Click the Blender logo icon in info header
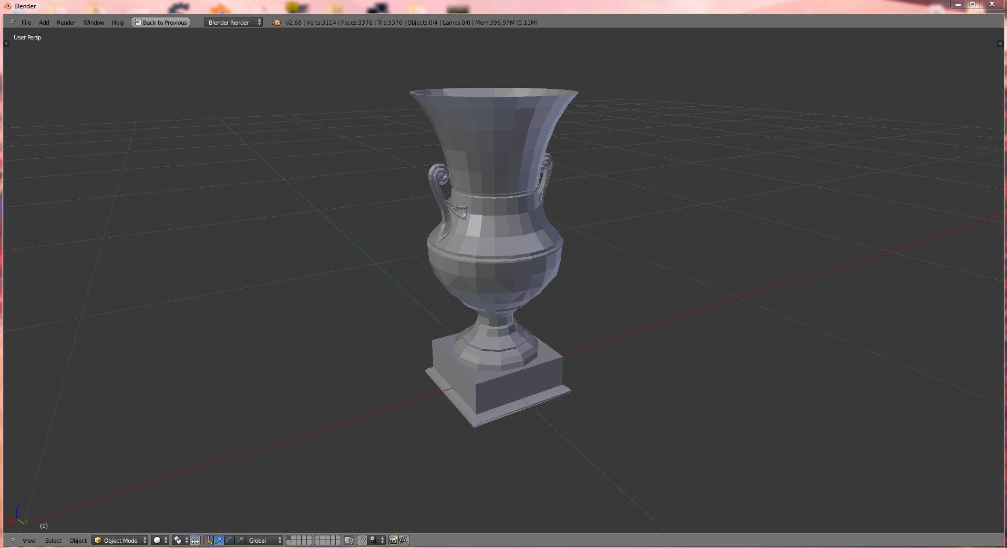Image resolution: width=1007 pixels, height=548 pixels. pyautogui.click(x=276, y=22)
